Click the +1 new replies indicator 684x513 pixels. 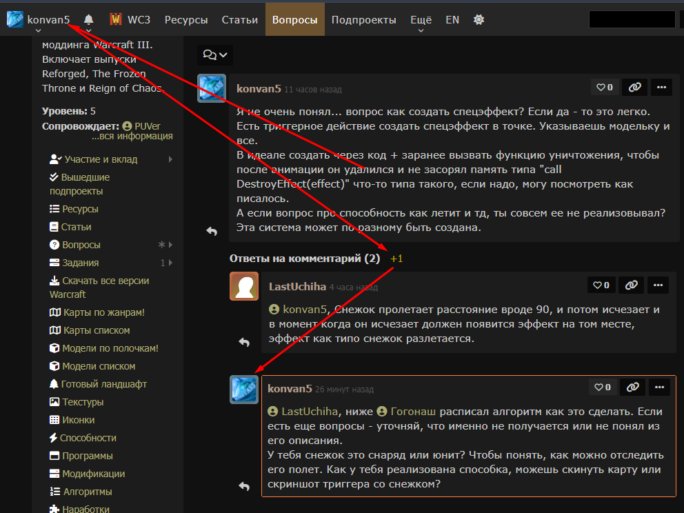pos(396,259)
